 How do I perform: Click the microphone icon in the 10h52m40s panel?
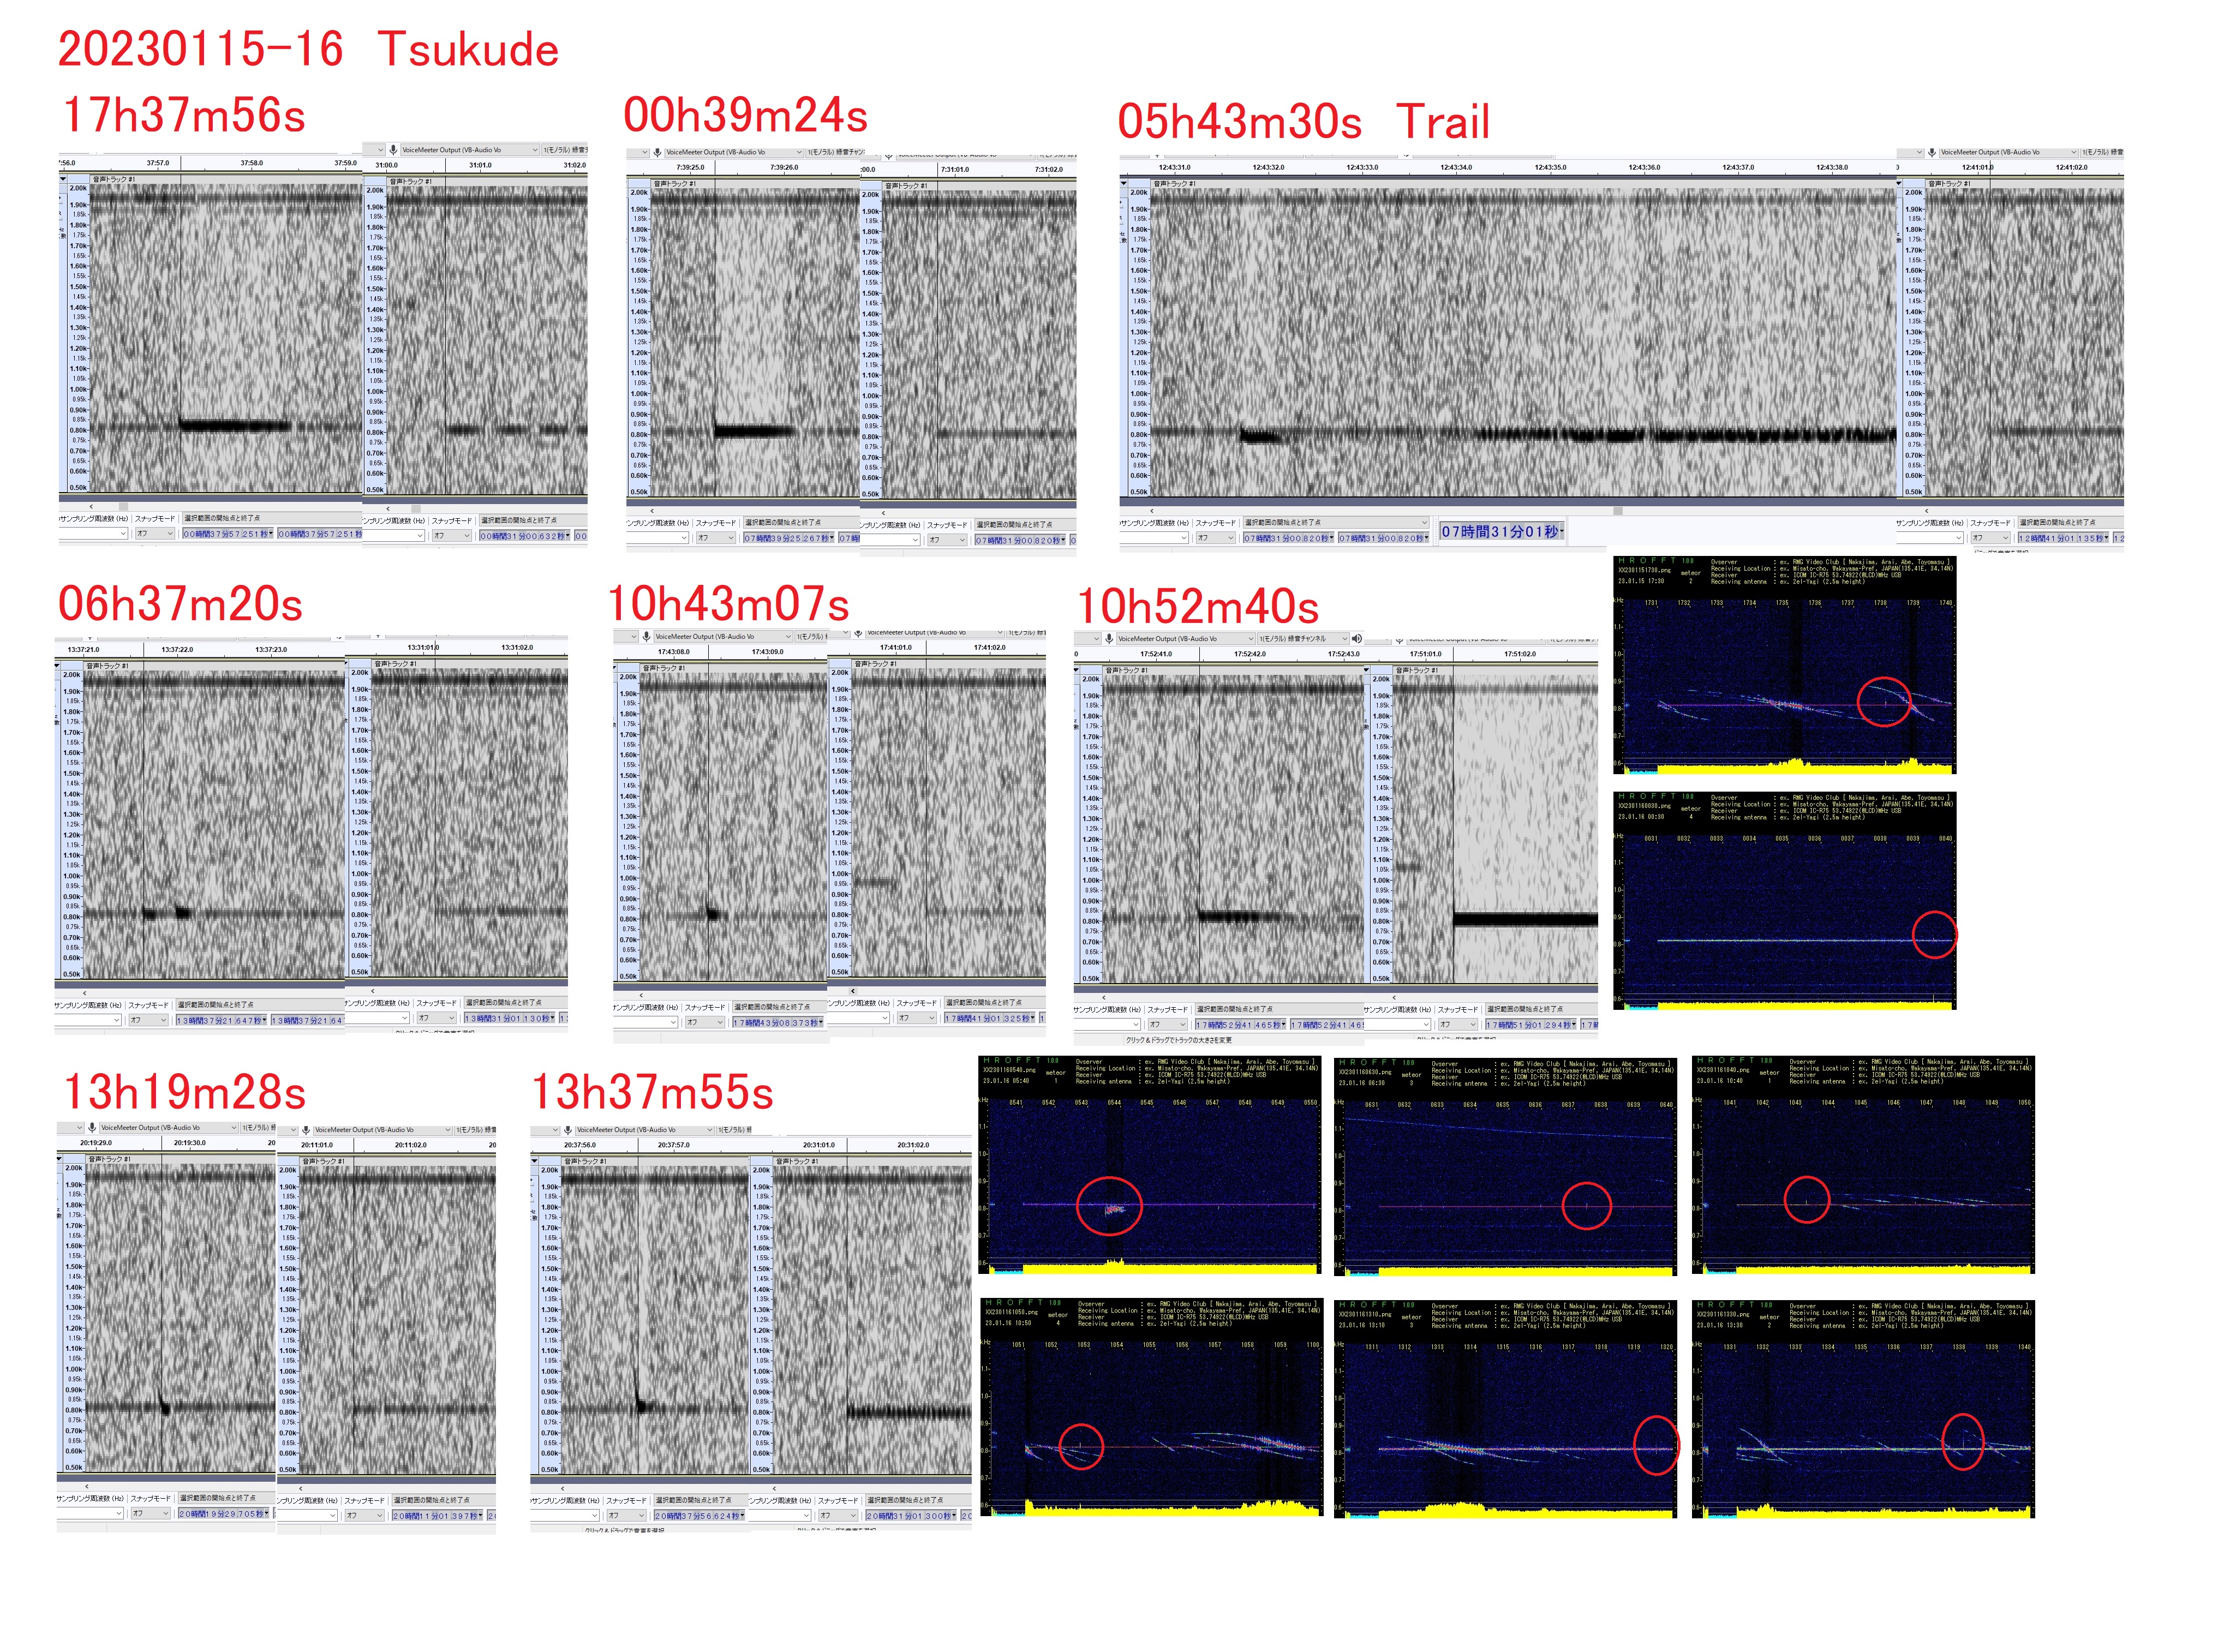1109,639
